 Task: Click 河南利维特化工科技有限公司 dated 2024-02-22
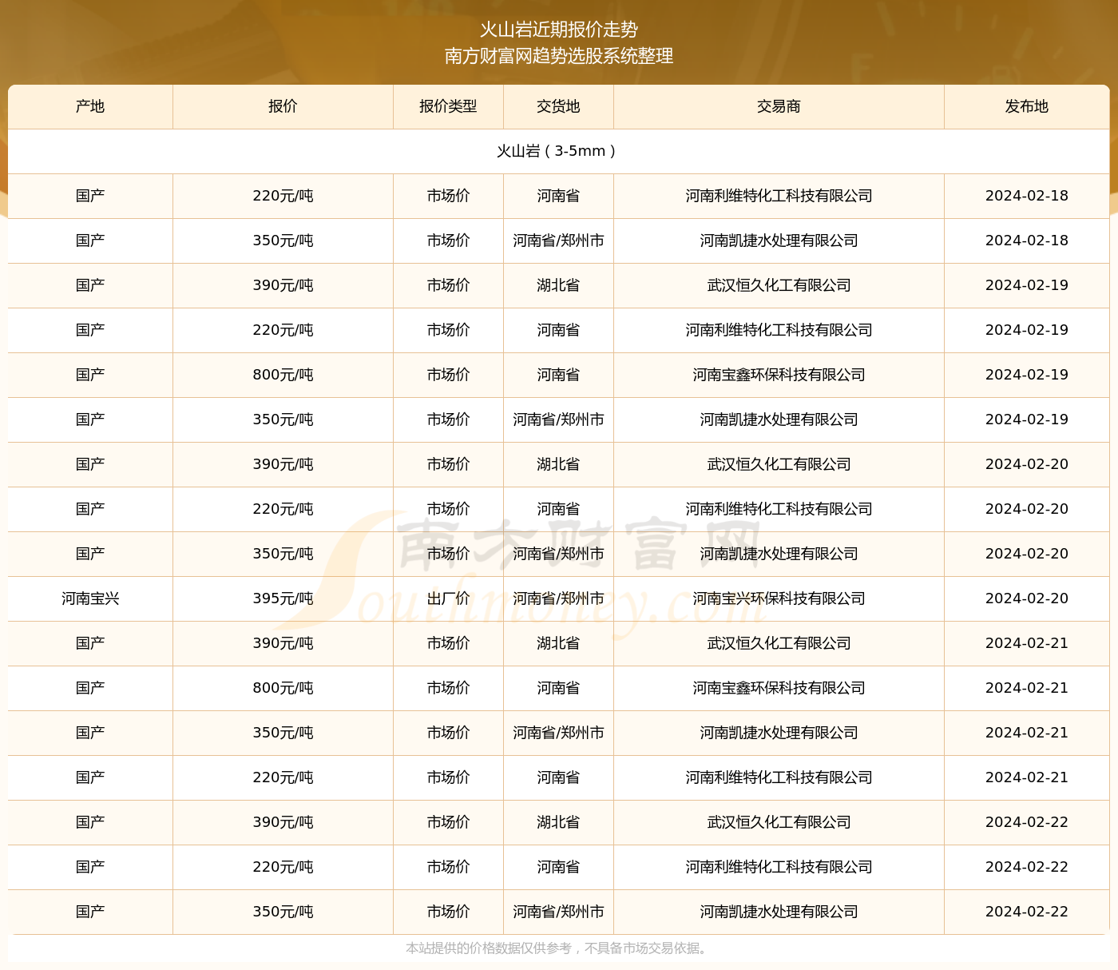pos(779,867)
